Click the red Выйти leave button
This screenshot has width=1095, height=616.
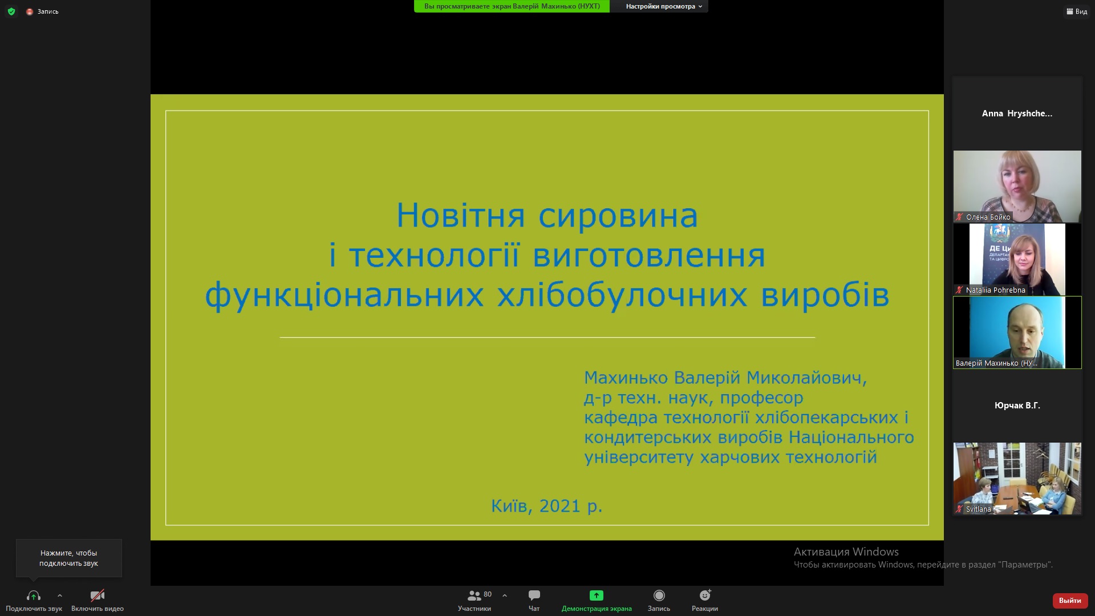coord(1070,601)
